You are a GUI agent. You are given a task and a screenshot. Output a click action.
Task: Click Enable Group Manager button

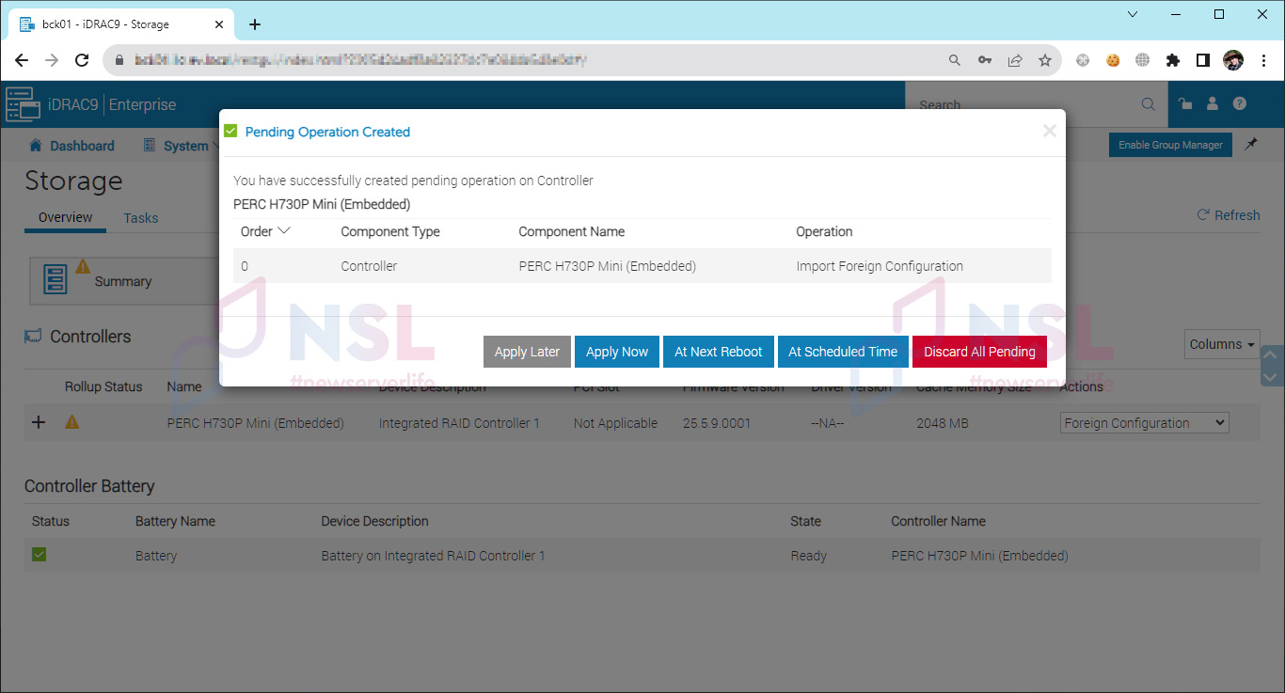pos(1170,145)
